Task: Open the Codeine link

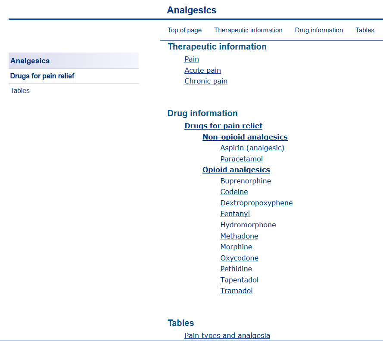Action: [234, 192]
